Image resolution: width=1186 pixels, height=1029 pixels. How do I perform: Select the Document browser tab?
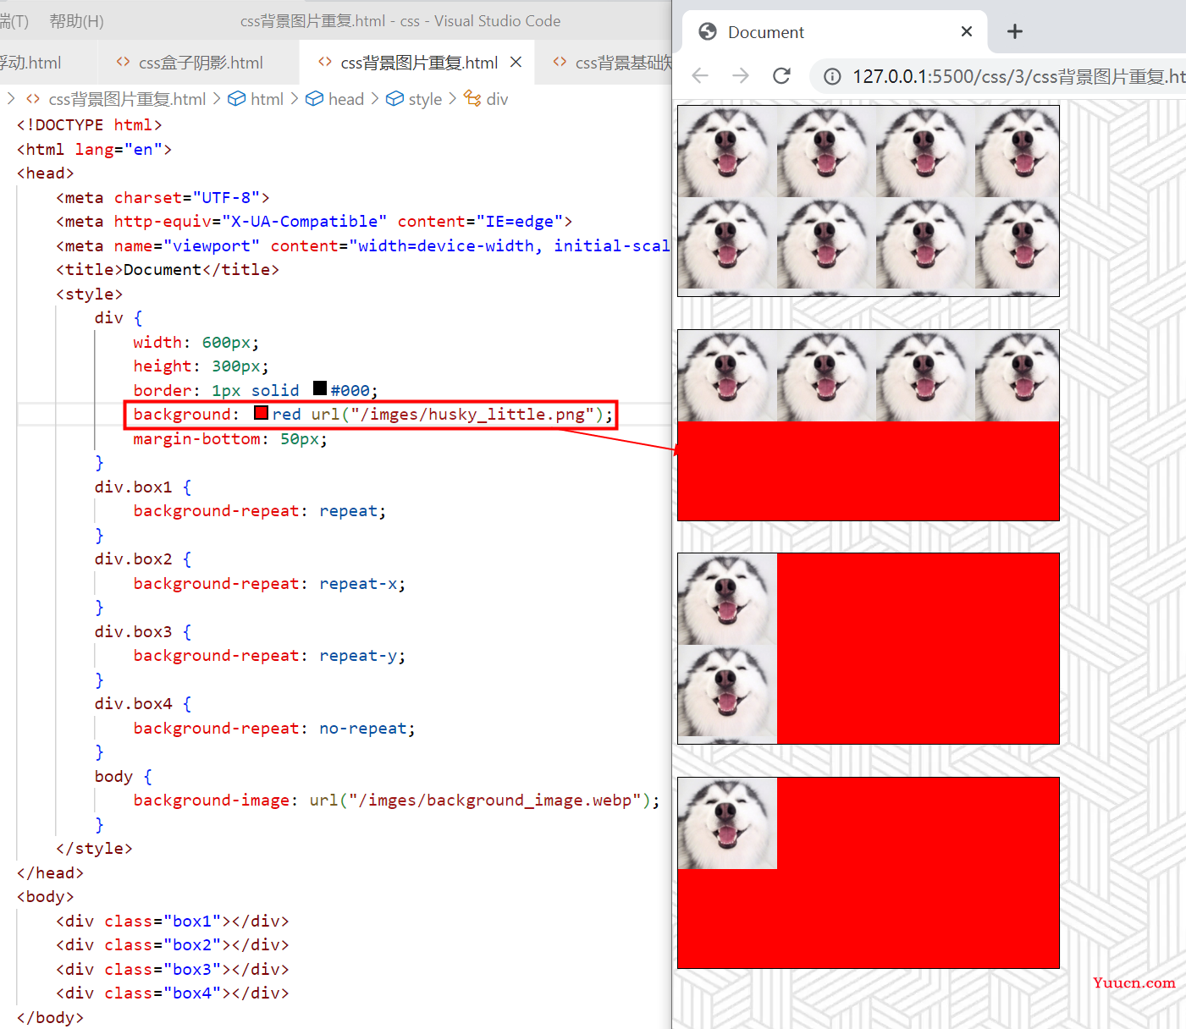(x=834, y=32)
